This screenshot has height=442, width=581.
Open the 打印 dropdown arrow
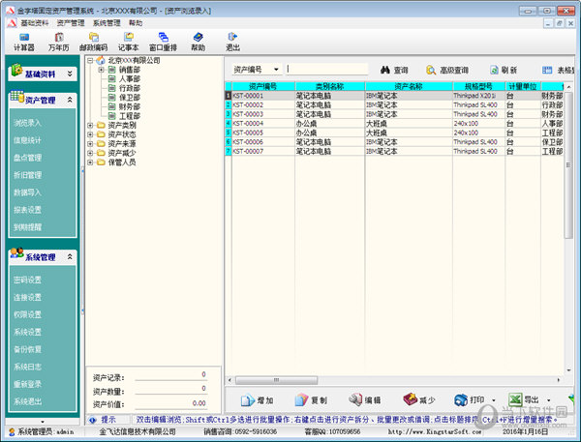(494, 400)
